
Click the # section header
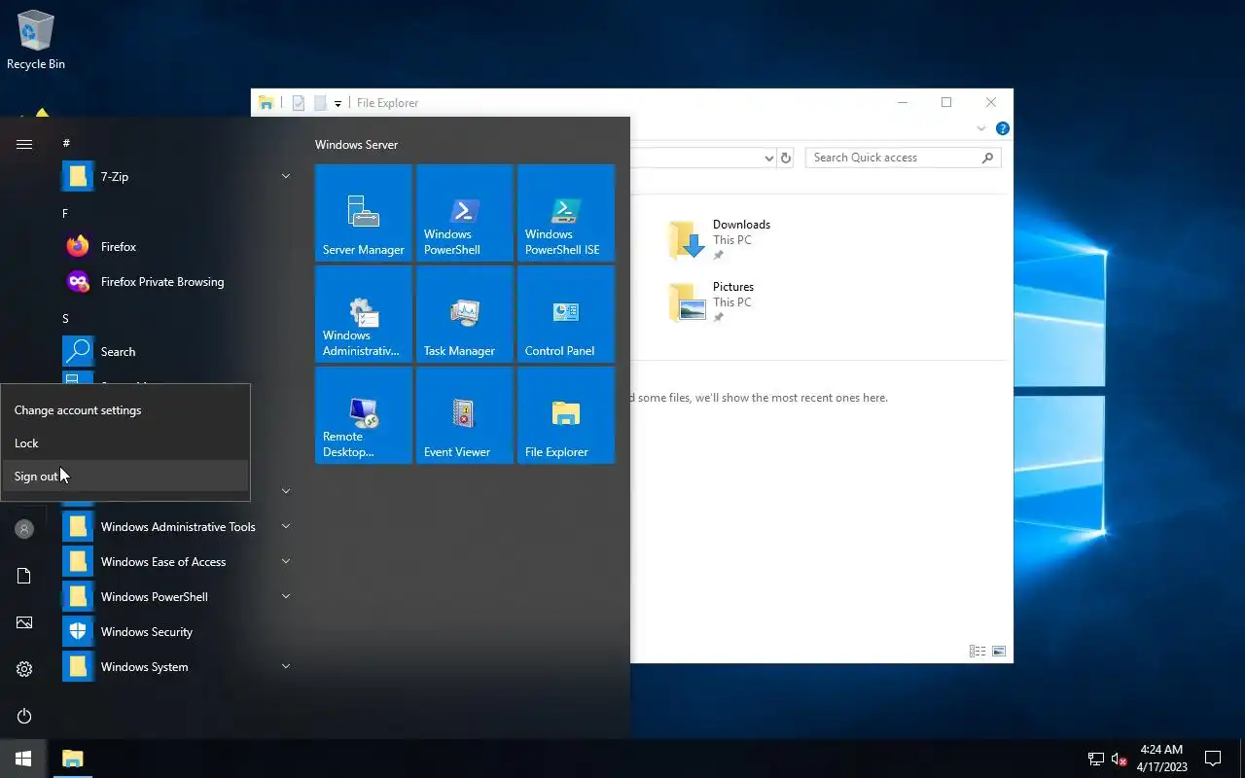tap(66, 144)
